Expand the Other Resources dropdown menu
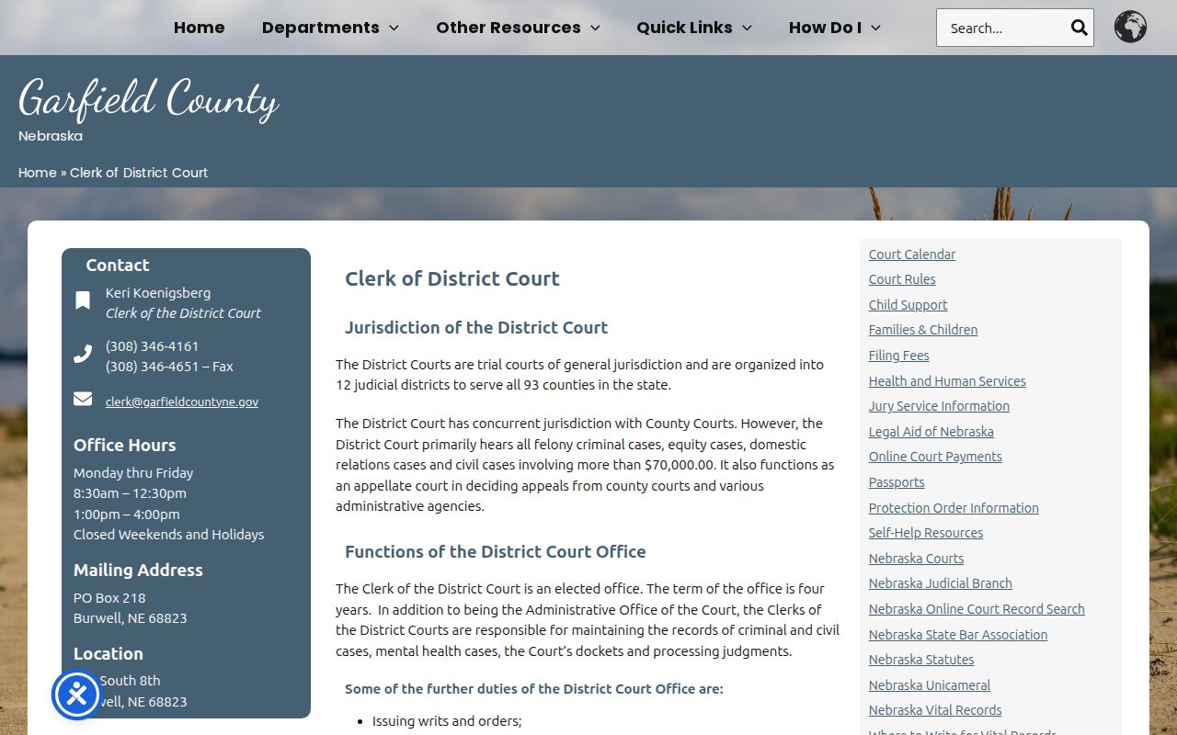The width and height of the screenshot is (1177, 735). tap(518, 28)
